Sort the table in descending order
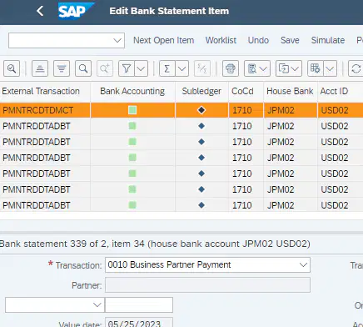 pyautogui.click(x=62, y=68)
